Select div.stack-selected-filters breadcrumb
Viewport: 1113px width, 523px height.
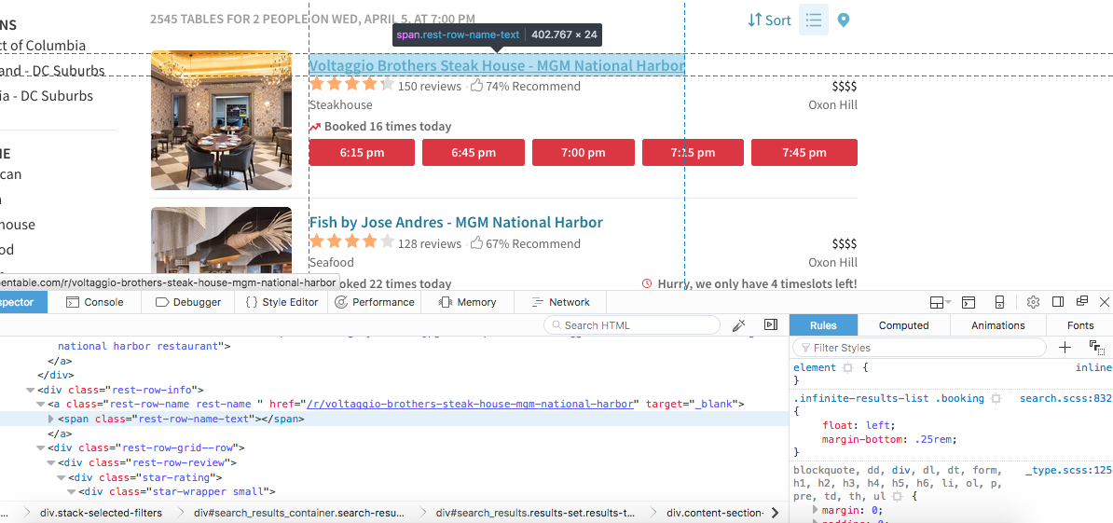(101, 513)
